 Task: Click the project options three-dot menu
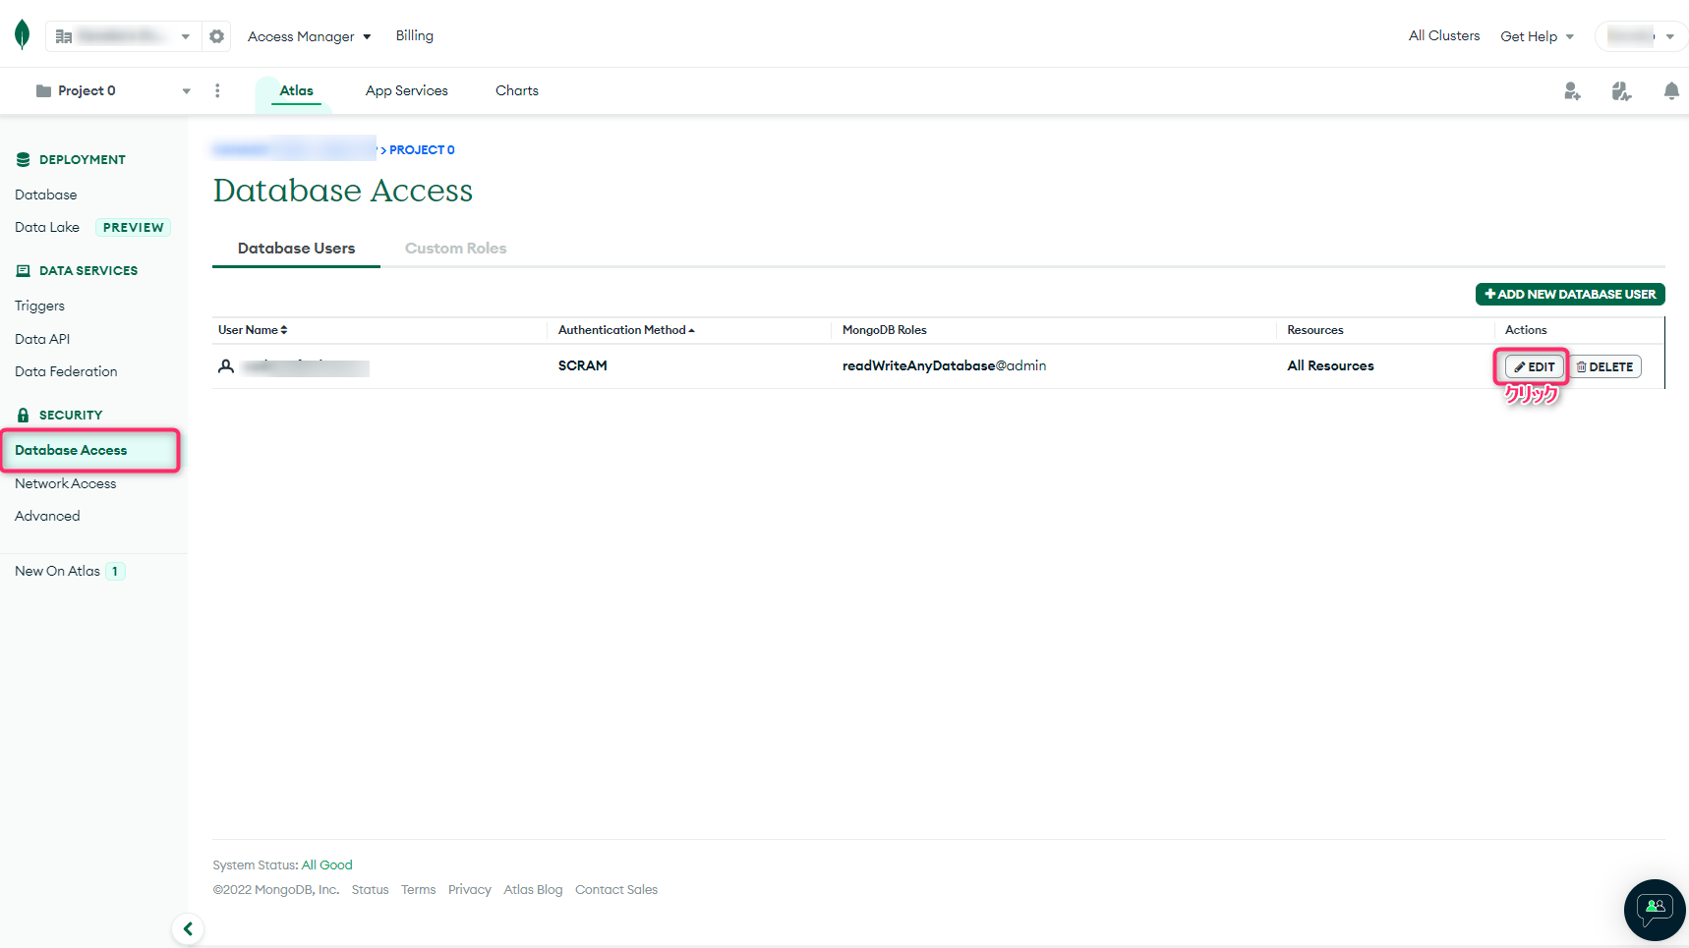217,89
